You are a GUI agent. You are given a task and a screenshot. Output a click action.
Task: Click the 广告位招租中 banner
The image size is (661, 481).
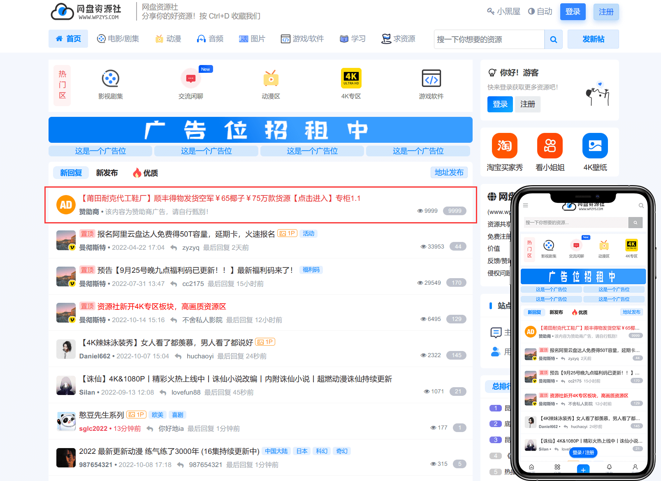click(260, 130)
